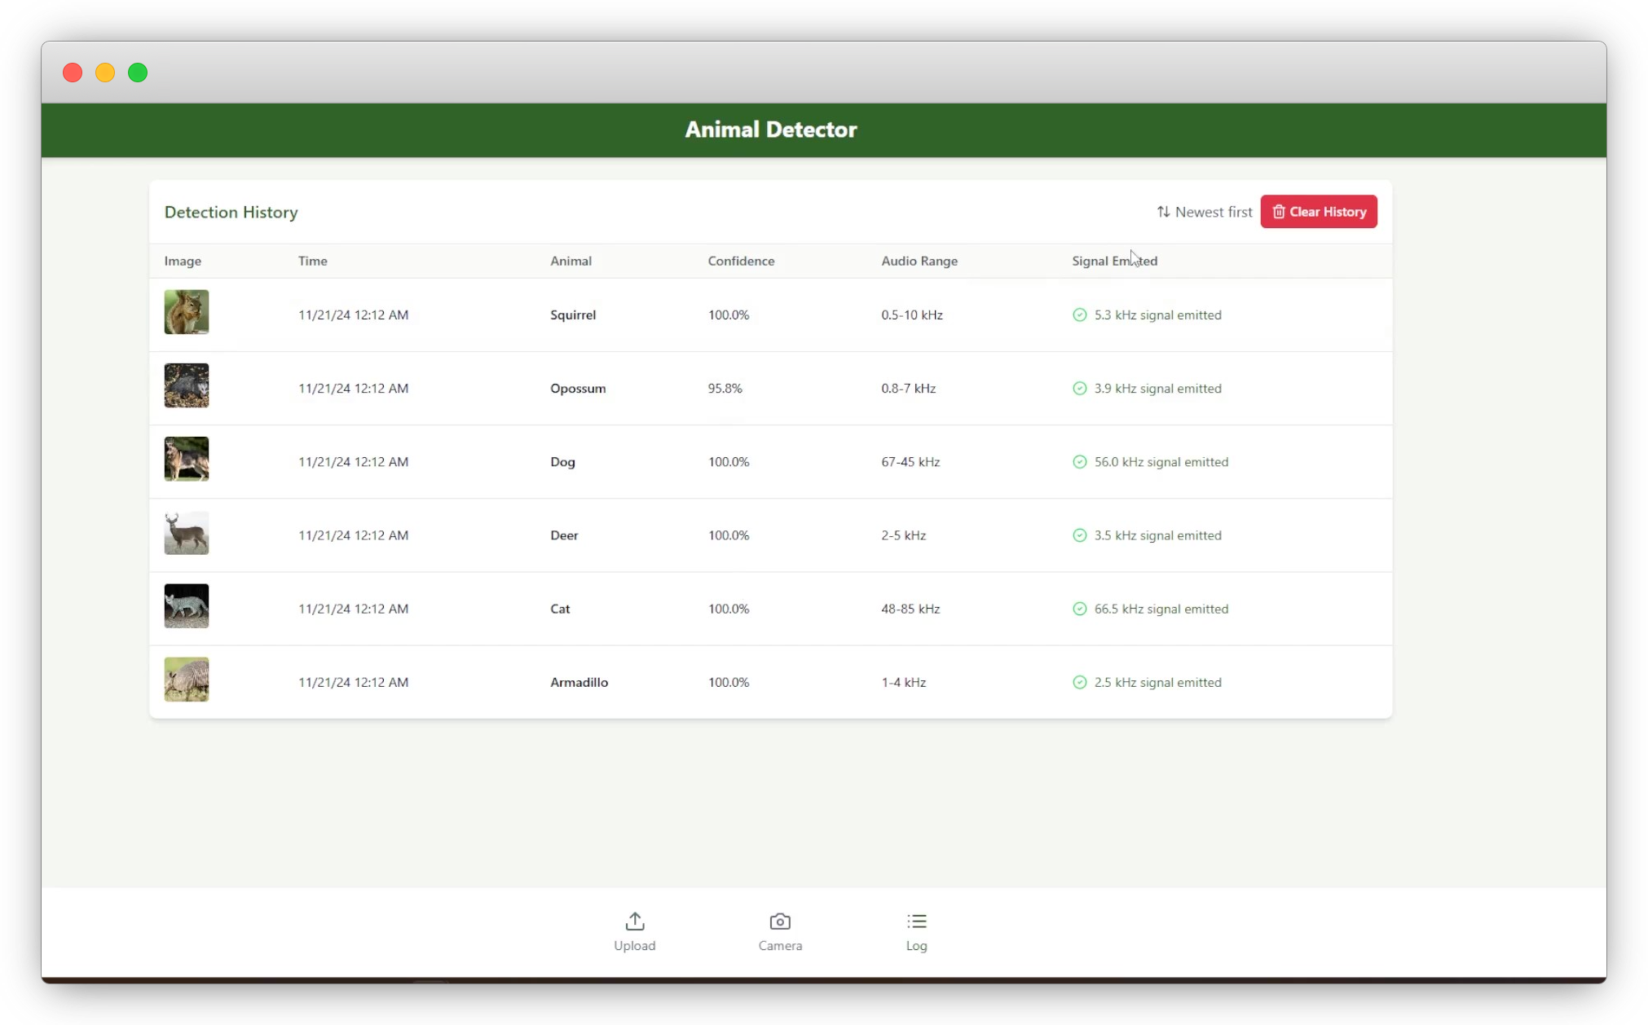
Task: Click the sort arrows icon beside Newest first
Action: point(1163,212)
